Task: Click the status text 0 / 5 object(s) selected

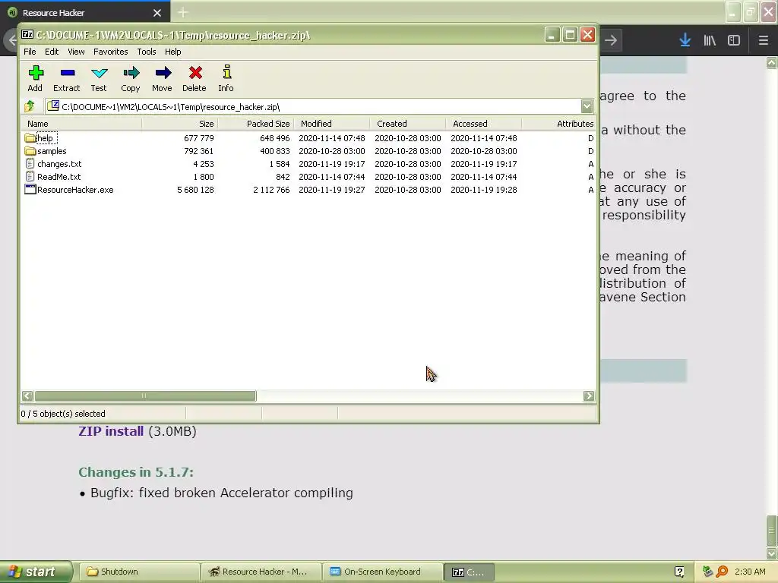Action: tap(63, 414)
